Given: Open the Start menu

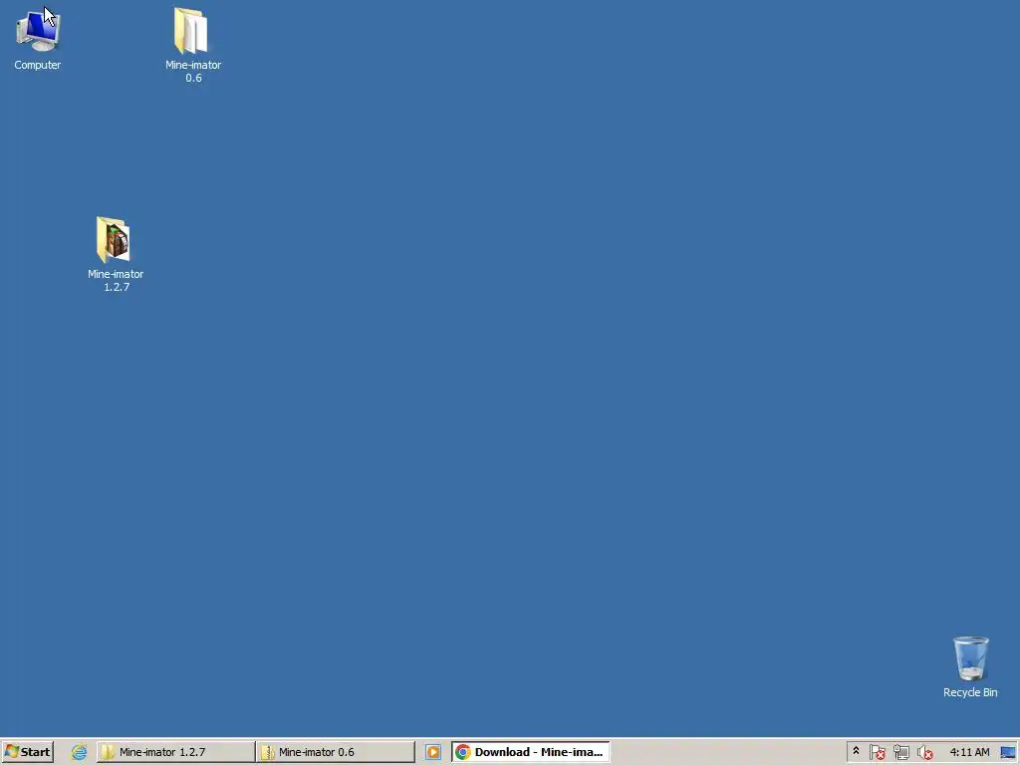Looking at the screenshot, I should coord(27,752).
